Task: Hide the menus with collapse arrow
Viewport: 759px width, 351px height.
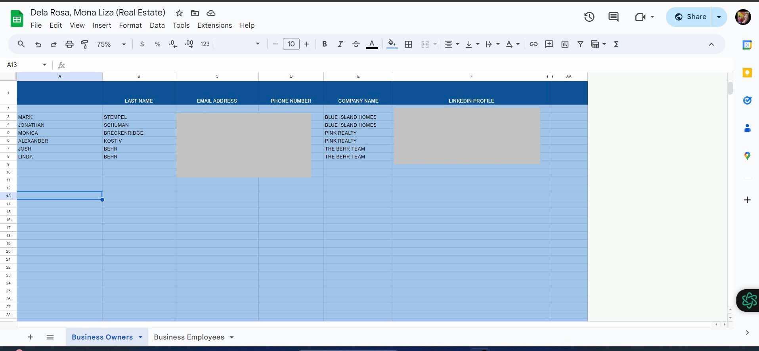Action: [x=711, y=44]
